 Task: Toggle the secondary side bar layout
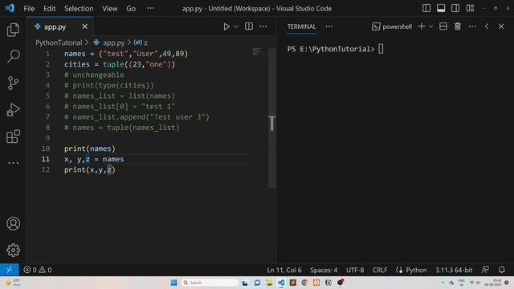pyautogui.click(x=455, y=8)
